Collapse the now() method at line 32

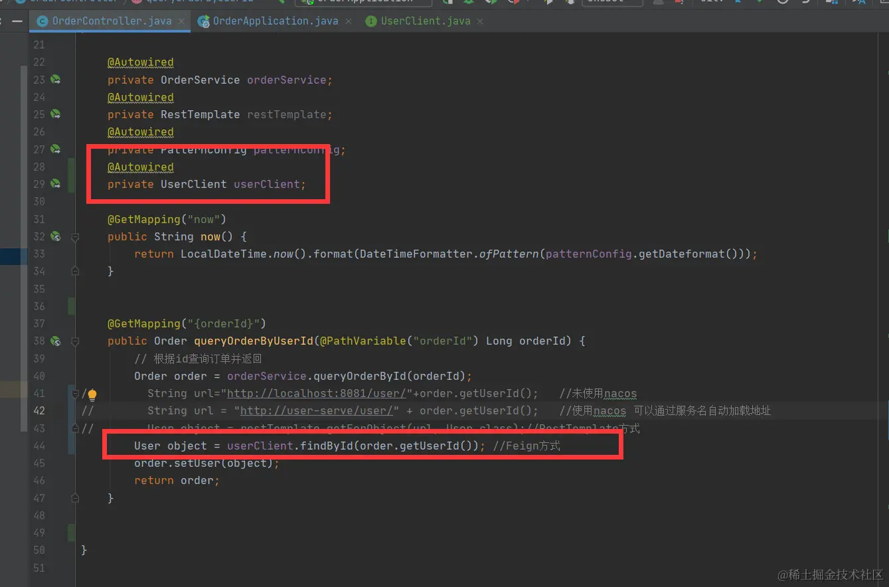[75, 236]
